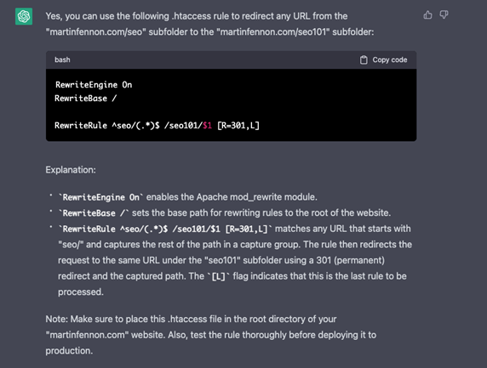Click "martinfennon.com/seo101" in the intro text
This screenshot has height=368, width=487.
[x=274, y=32]
